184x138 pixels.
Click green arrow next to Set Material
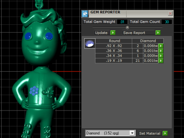[x=165, y=133]
